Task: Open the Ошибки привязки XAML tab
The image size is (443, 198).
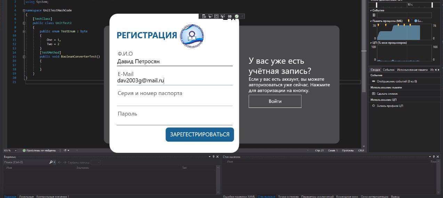Action: (x=239, y=197)
